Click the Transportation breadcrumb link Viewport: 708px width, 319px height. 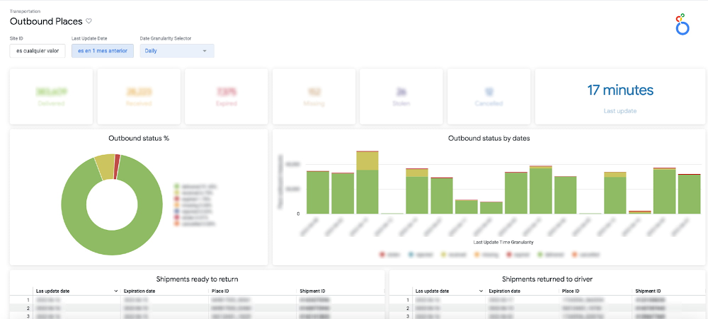point(25,11)
